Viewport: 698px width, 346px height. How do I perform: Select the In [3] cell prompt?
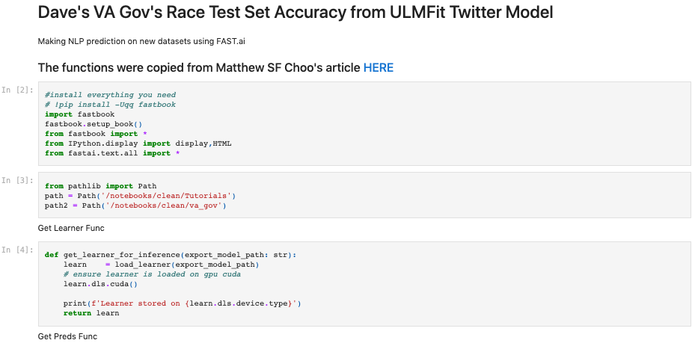18,181
